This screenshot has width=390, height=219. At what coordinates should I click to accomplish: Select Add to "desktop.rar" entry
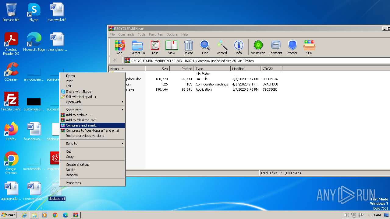coord(92,120)
